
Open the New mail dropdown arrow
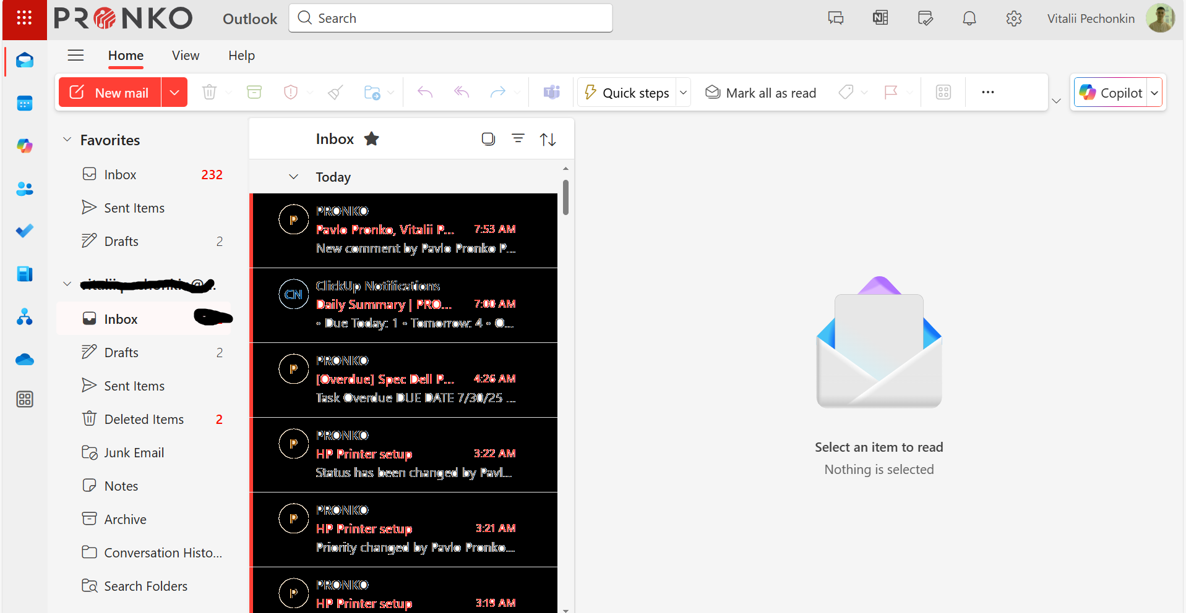(174, 93)
